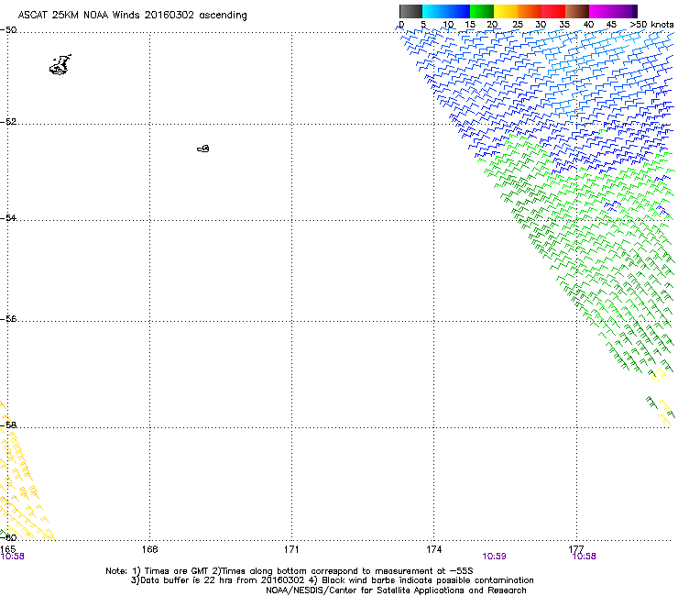678x596 pixels.
Task: Click the '>50 knots' legend label
Action: pyautogui.click(x=651, y=25)
